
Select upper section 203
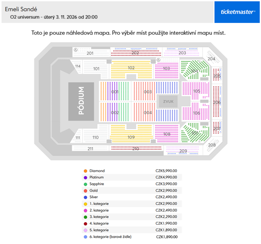[182, 53]
